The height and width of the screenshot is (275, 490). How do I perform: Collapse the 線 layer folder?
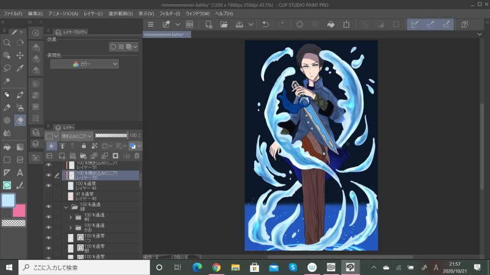pyautogui.click(x=66, y=207)
